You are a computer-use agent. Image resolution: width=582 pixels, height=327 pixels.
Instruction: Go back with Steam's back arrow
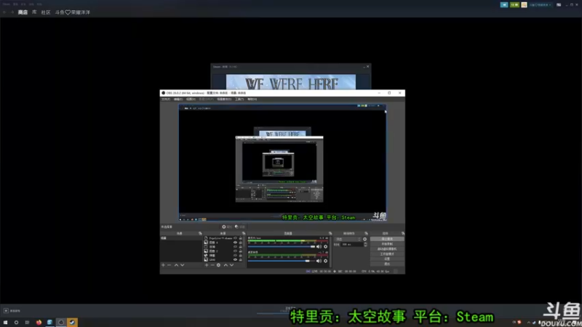tap(4, 12)
